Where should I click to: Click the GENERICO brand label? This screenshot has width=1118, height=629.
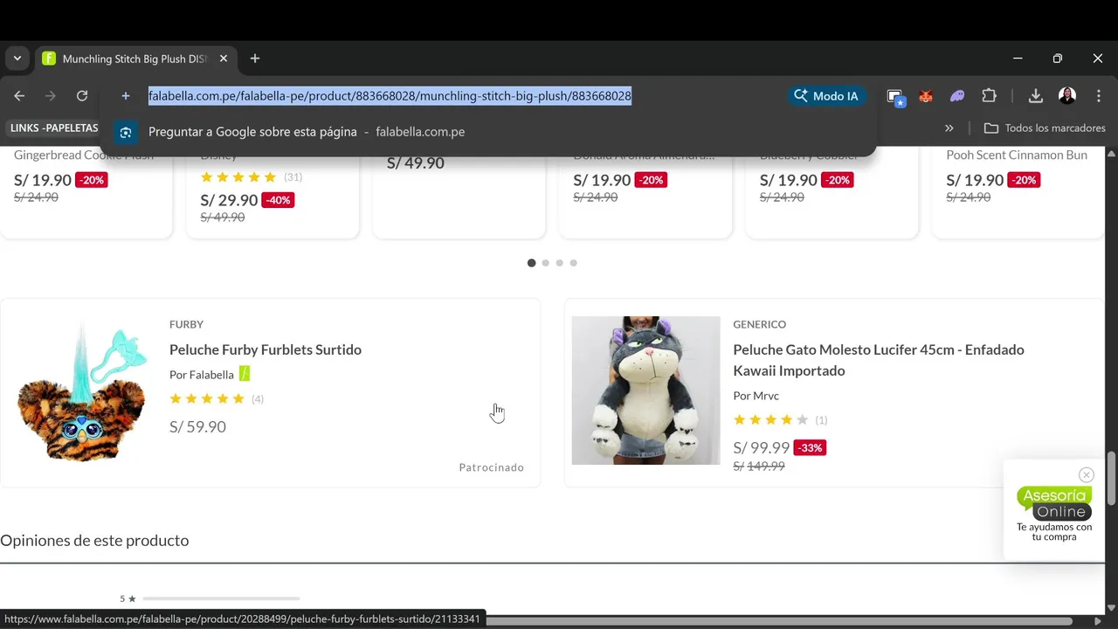click(760, 324)
